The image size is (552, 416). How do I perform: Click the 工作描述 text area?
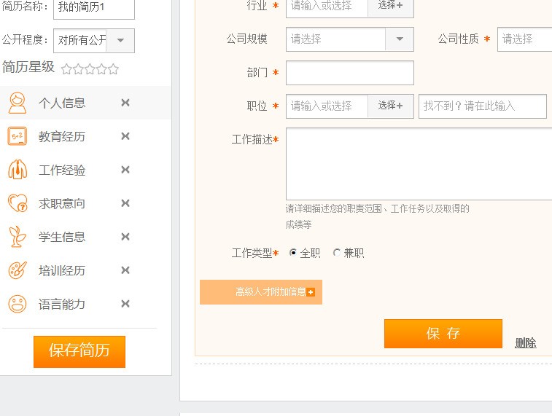pos(419,164)
